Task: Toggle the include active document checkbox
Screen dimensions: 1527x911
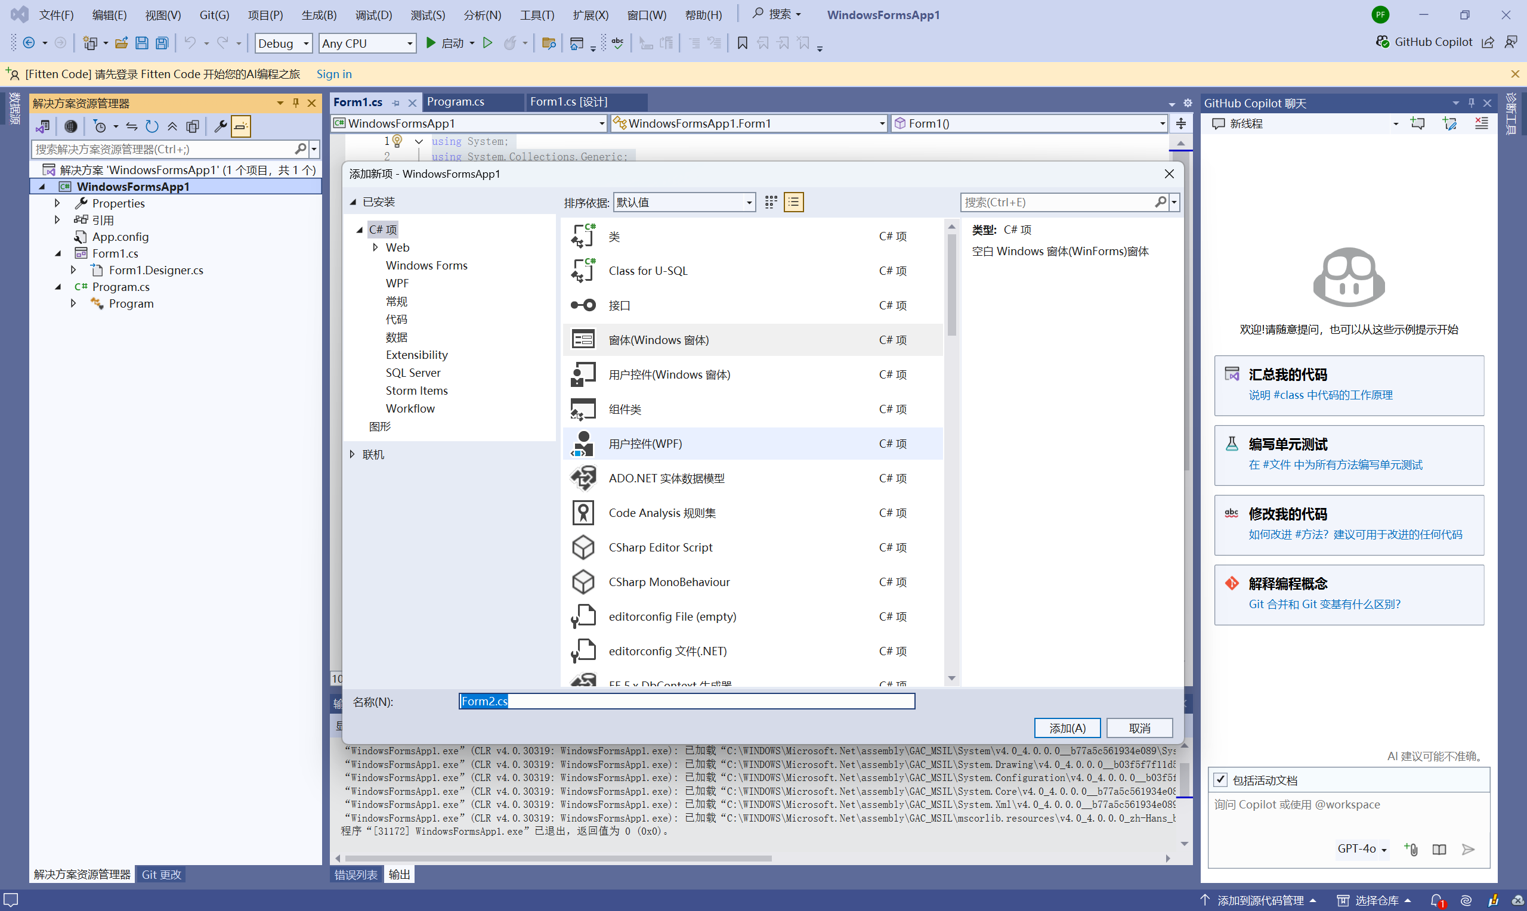Action: click(1220, 780)
